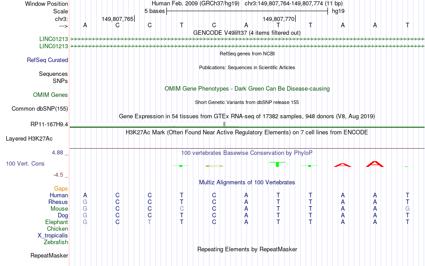The image size is (425, 266).
Task: Click the Scale label
Action: tap(60, 11)
